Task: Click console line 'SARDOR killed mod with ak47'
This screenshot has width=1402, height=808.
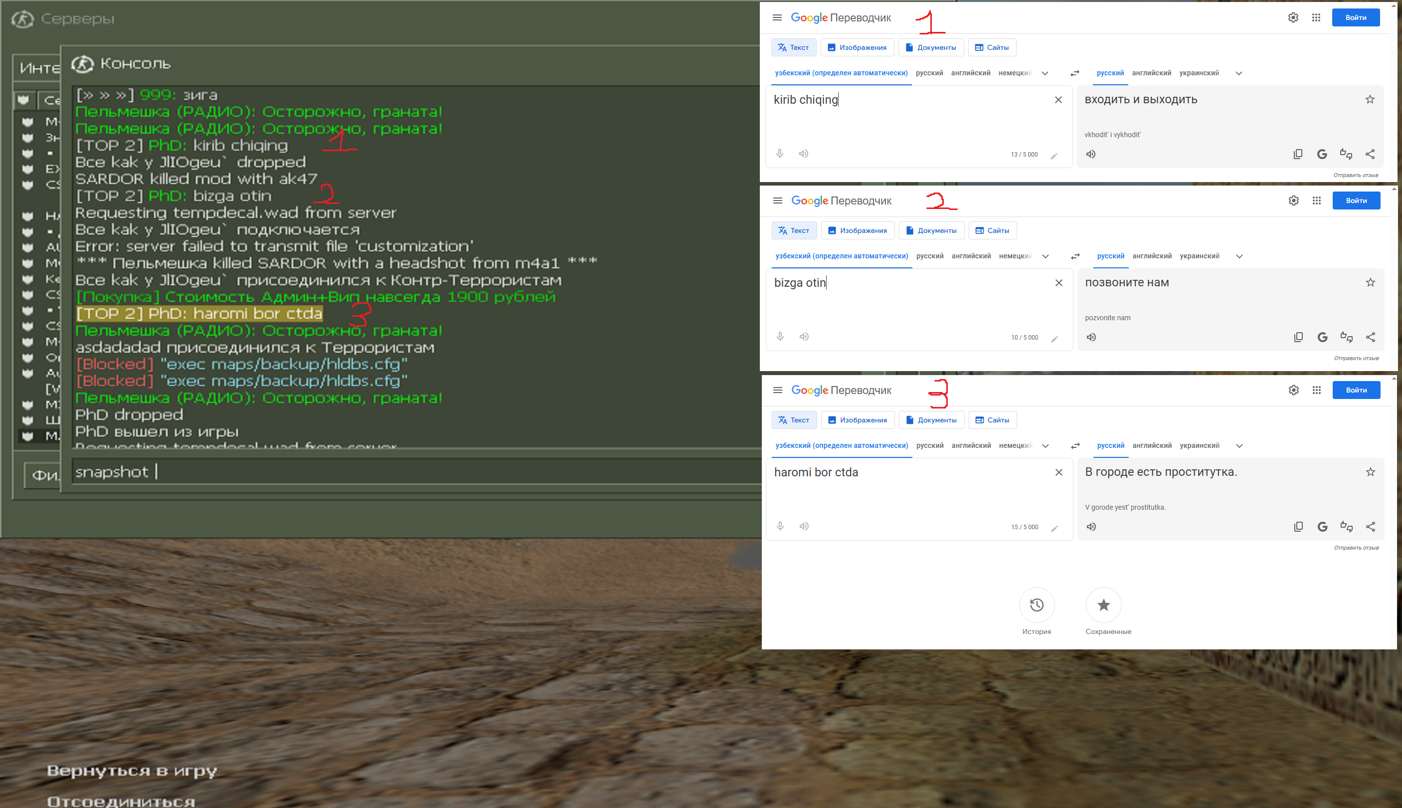Action: tap(196, 179)
